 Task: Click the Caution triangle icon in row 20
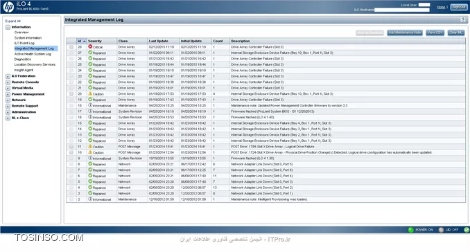(90, 93)
